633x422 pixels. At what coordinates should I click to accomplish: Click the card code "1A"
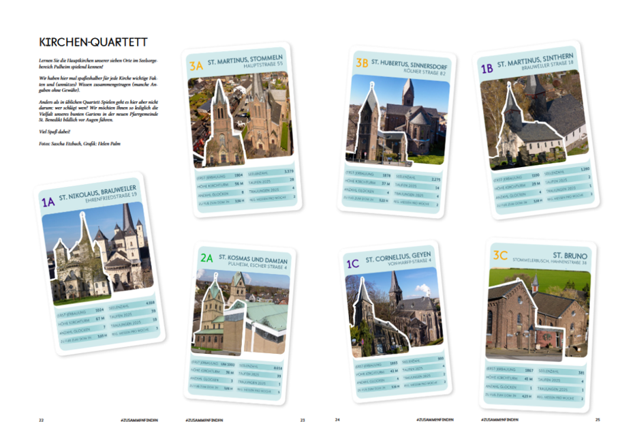[48, 202]
